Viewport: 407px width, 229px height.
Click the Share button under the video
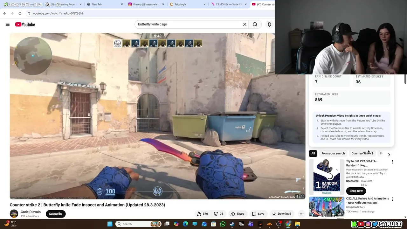pyautogui.click(x=238, y=214)
